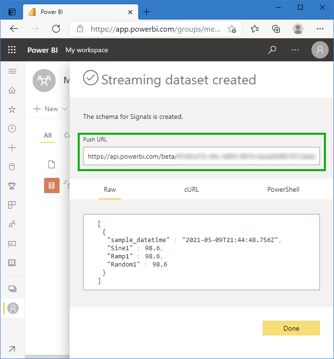Open the Office app launcher grid
Screen dimensions: 334x359
pyautogui.click(x=12, y=50)
